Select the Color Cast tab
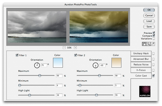Image resolution: width=162 pixels, height=106 pixels. (141, 76)
